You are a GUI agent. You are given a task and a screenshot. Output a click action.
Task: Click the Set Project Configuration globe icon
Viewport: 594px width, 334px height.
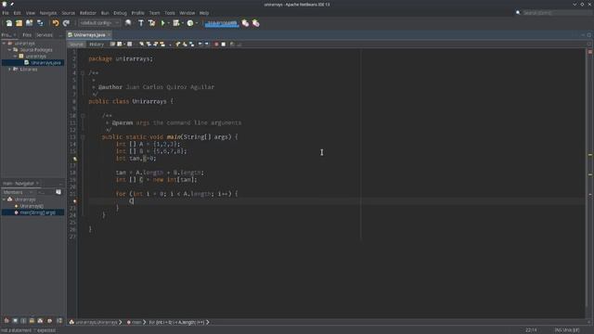[128, 23]
